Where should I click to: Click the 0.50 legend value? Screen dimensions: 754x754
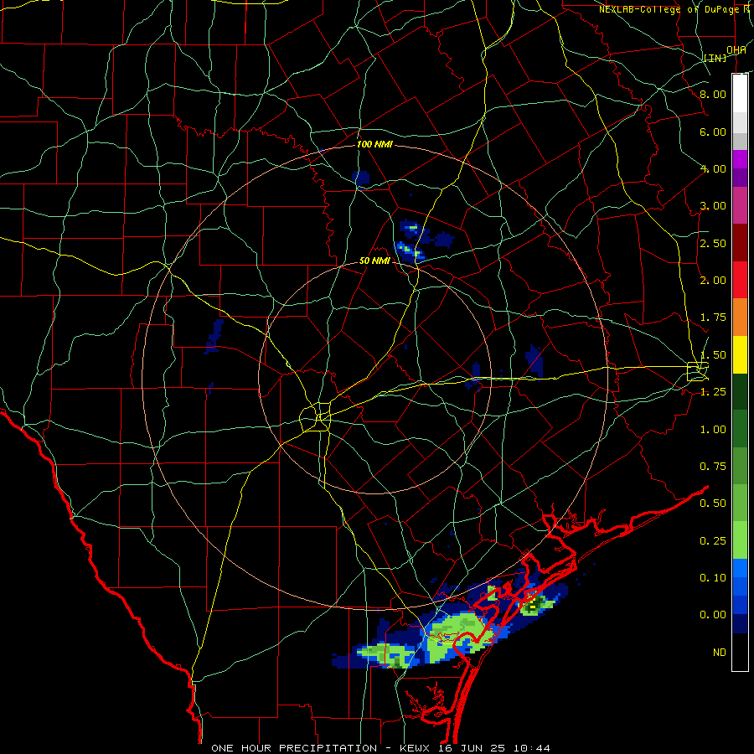(713, 504)
